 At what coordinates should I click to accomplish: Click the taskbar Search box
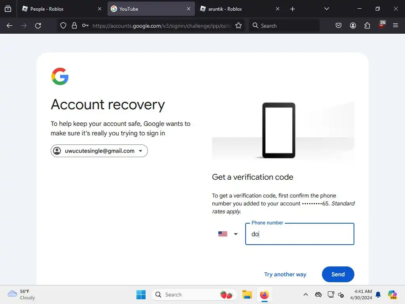[194, 294]
